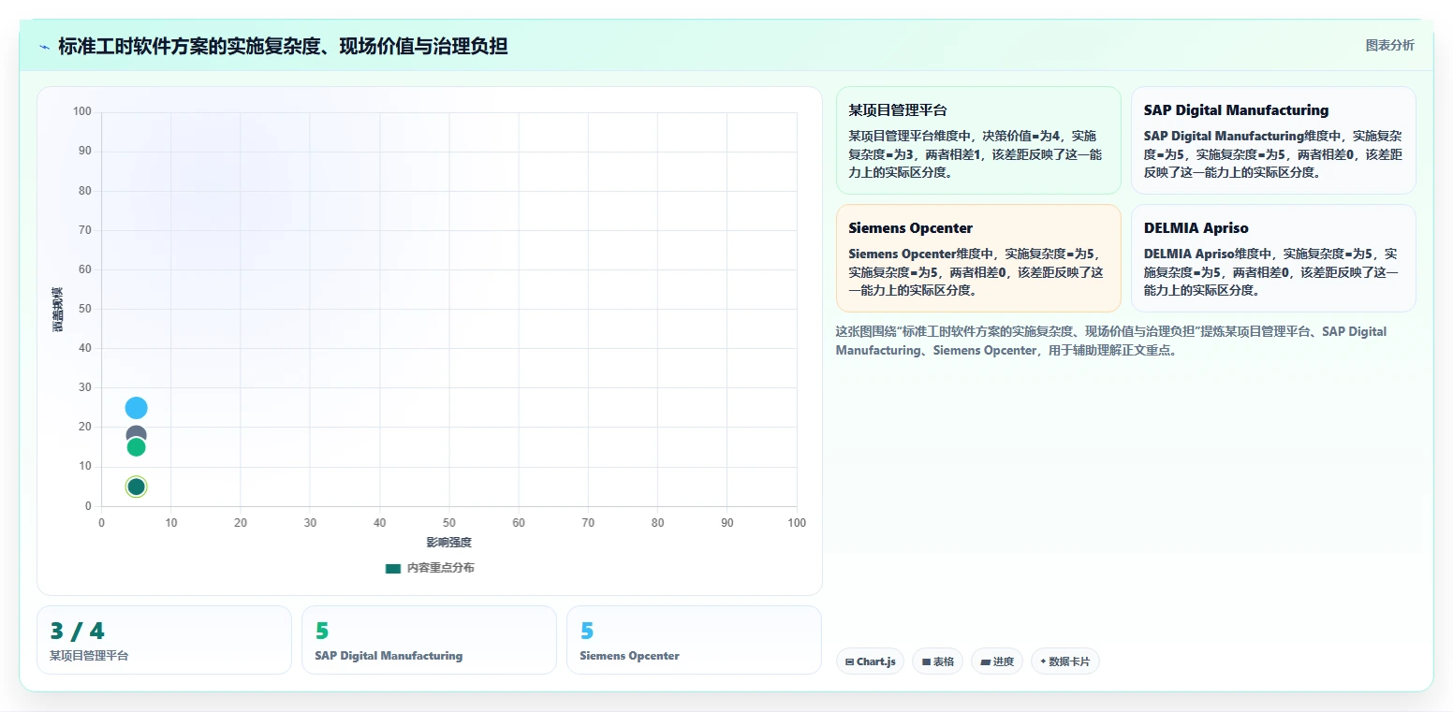Click the 图表分析 label in the header
The height and width of the screenshot is (712, 1453).
click(x=1390, y=45)
